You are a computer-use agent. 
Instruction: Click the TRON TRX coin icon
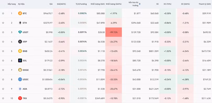[20, 98]
